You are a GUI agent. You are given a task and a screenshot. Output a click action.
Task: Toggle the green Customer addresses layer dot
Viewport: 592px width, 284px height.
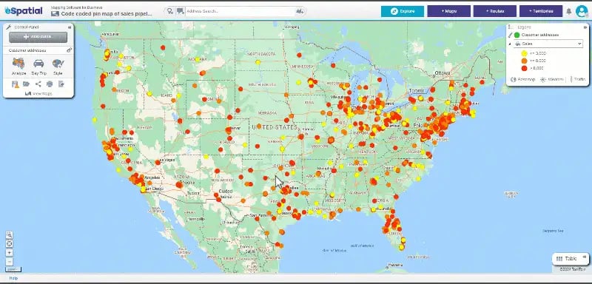517,35
